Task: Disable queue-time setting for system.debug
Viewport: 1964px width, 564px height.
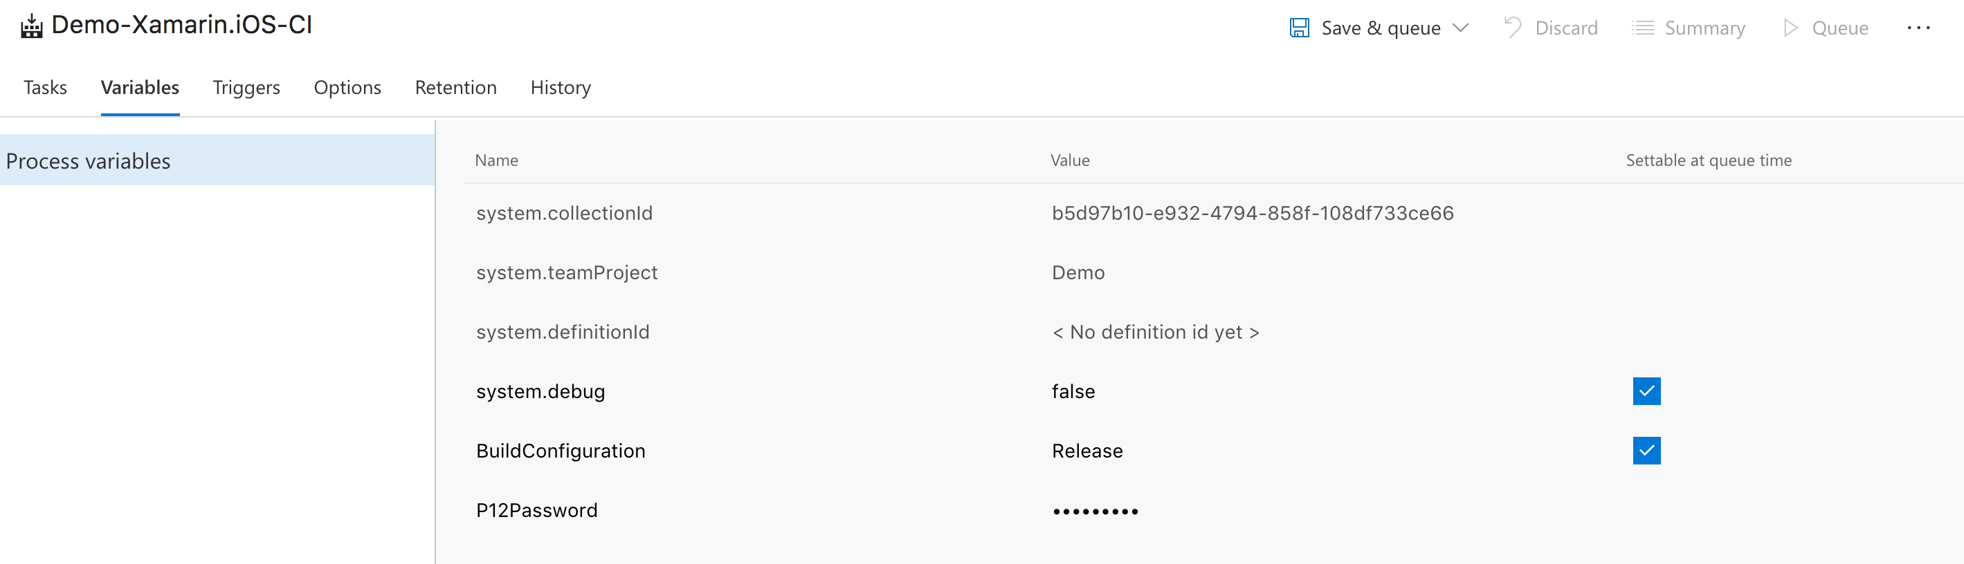Action: [1647, 391]
